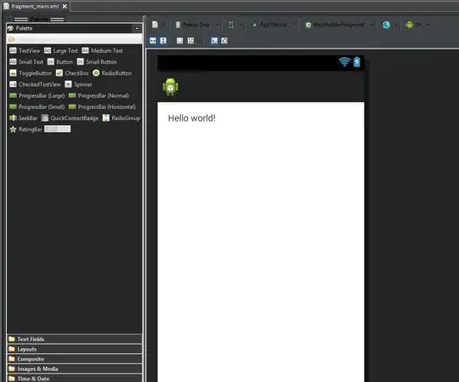Screen dimensions: 459x382
Task: Select the Hello world! text in canvas
Action: click(192, 118)
